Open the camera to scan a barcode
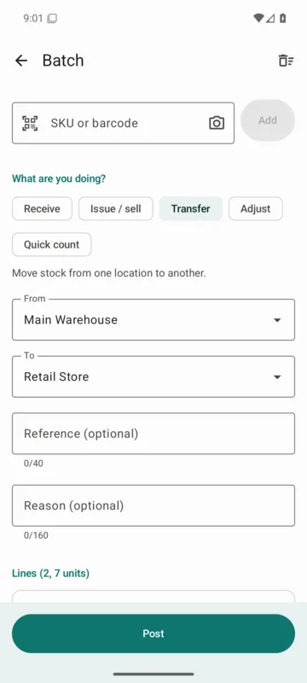307x683 pixels. tap(217, 123)
